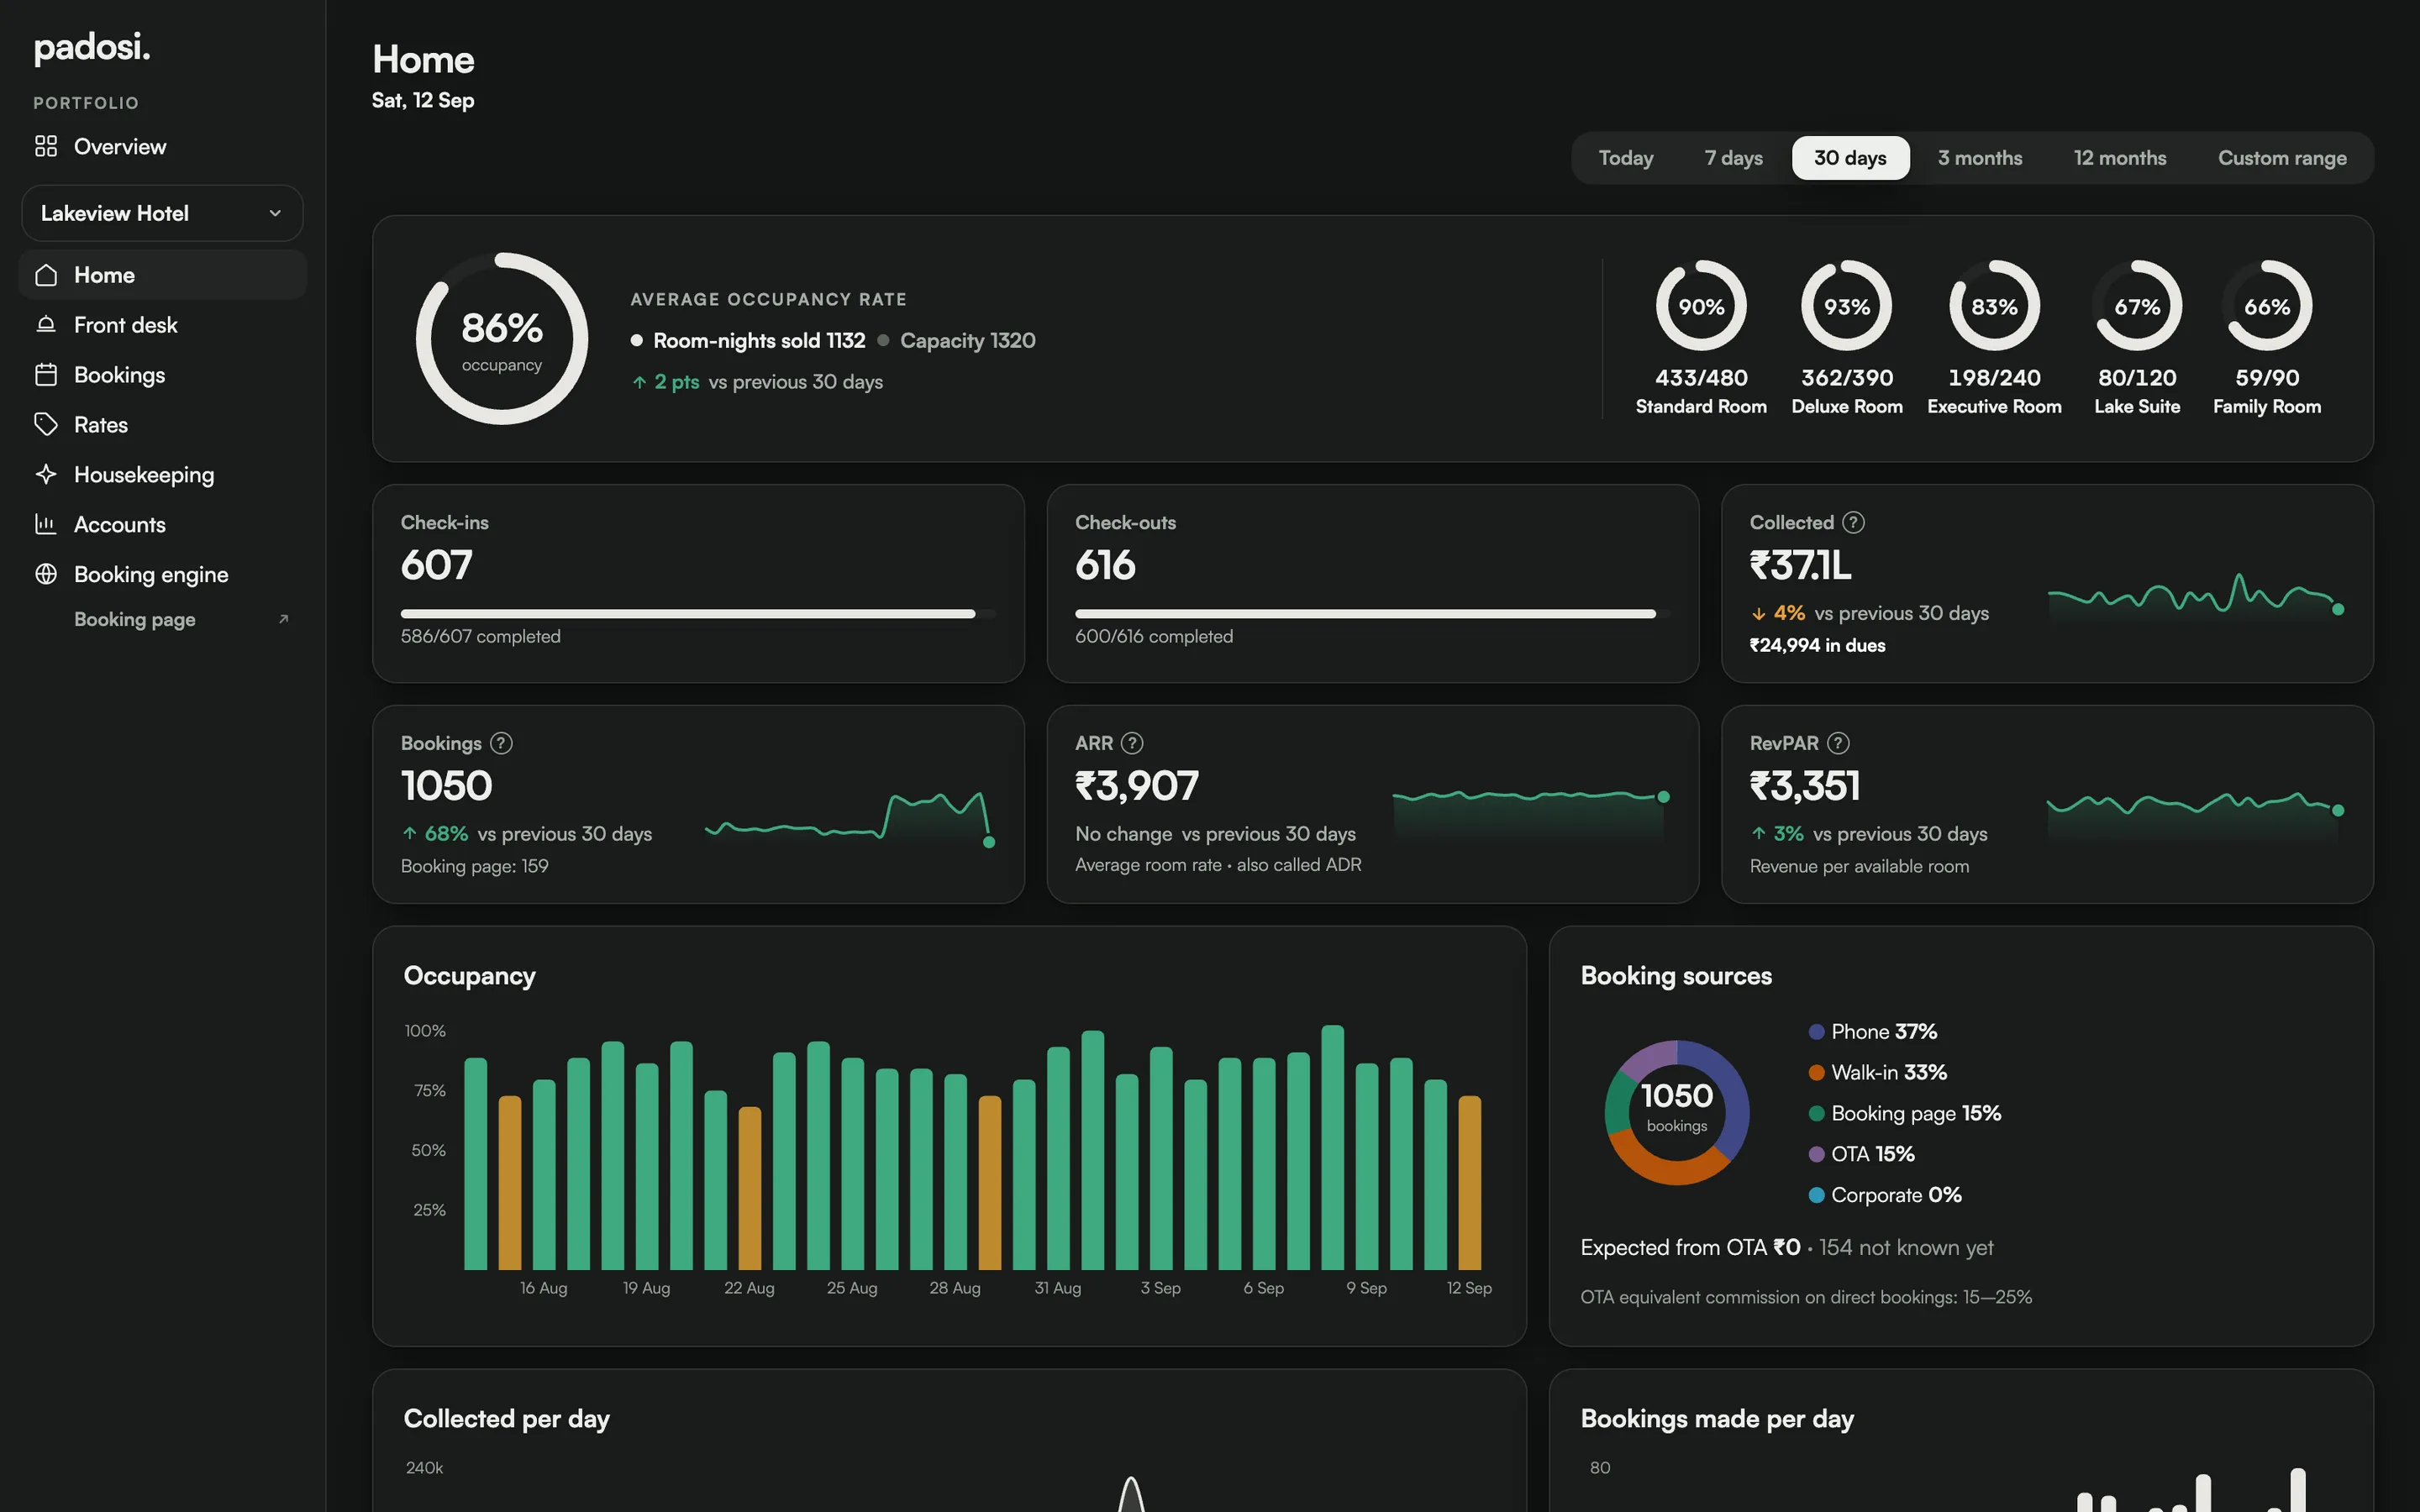Click the padosi. logo
Viewport: 2420px width, 1512px height.
click(x=92, y=47)
